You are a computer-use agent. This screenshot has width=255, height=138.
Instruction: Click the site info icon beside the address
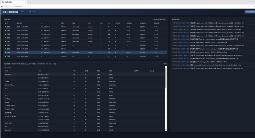10,6
